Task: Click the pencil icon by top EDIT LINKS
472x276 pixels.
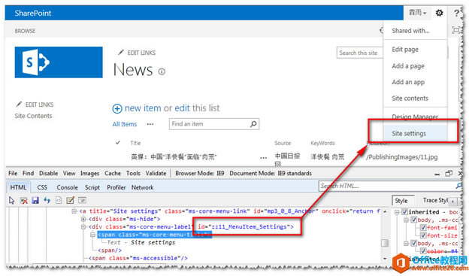Action: coord(121,53)
